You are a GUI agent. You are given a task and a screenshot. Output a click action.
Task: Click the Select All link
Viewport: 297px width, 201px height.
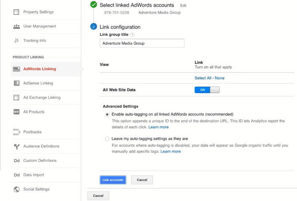coord(203,78)
